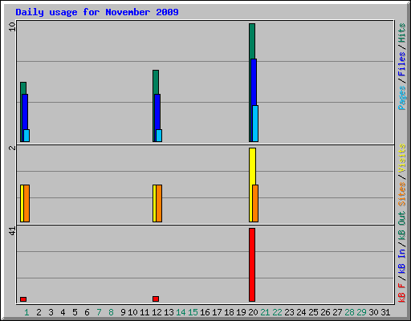The height and width of the screenshot is (321, 411).
Task: Click day "20" on the x-axis
Action: tap(253, 312)
